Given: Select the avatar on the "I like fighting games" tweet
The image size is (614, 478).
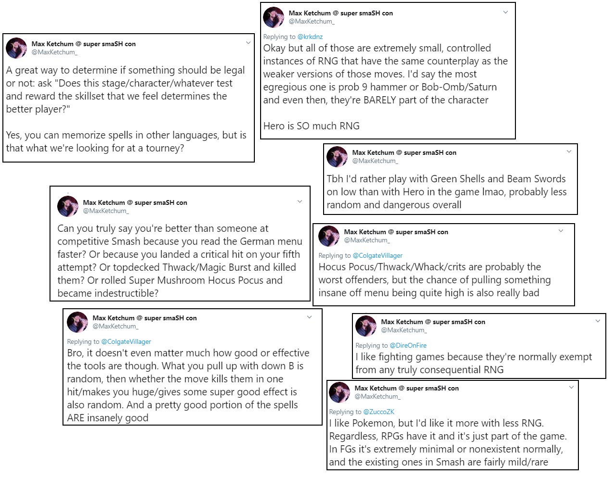Looking at the screenshot, I should (366, 326).
